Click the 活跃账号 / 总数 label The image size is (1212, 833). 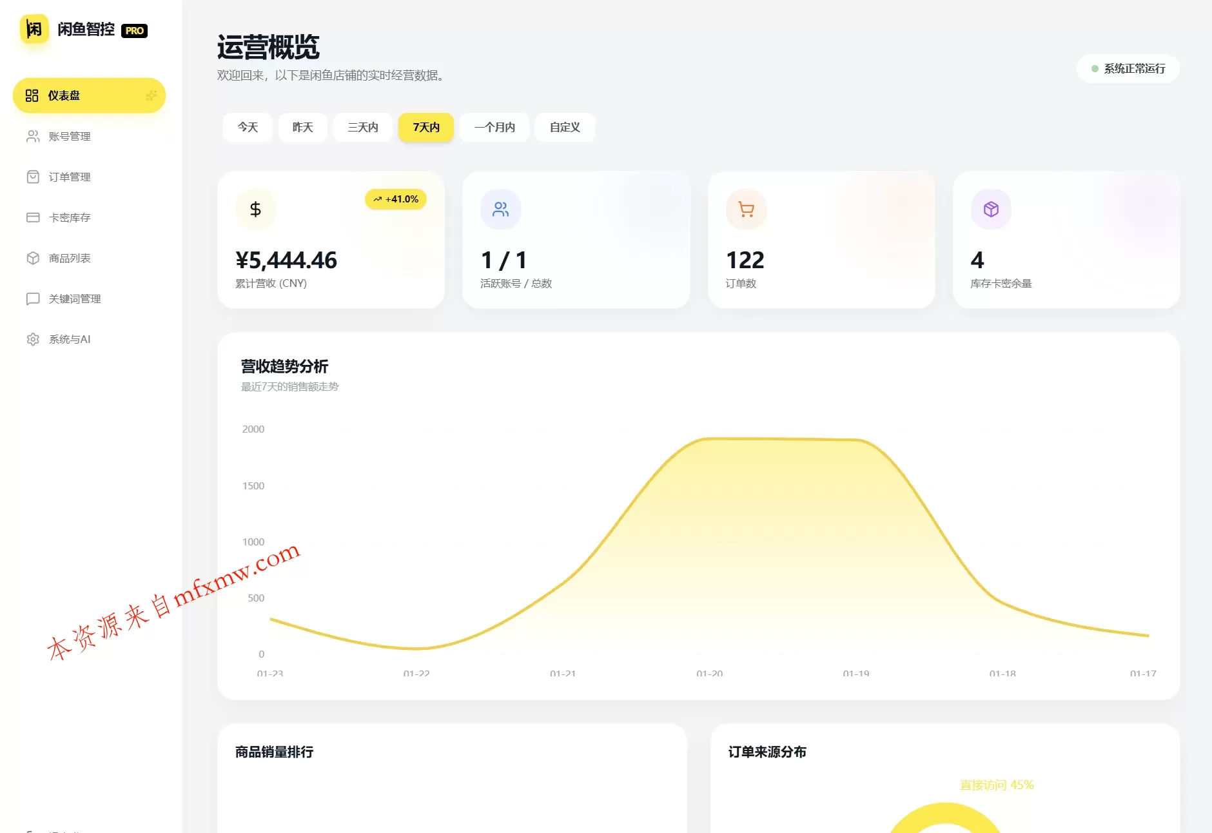516,283
